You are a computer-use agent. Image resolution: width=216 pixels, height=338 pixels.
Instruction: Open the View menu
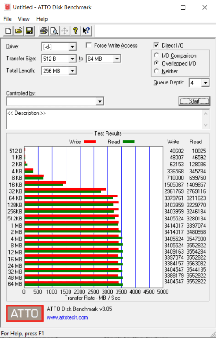pyautogui.click(x=24, y=19)
